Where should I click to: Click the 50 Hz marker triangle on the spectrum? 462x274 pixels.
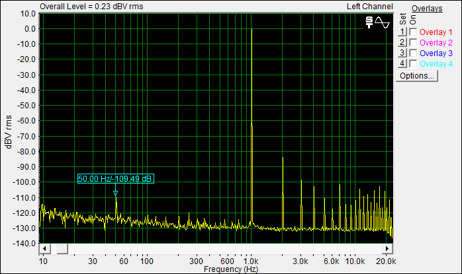coord(115,193)
